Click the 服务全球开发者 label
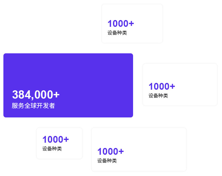Image resolution: width=222 pixels, height=176 pixels. point(33,106)
